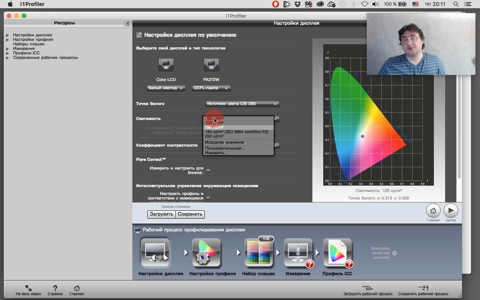
Task: Refresh the Ресурсы panel
Action: pos(127,24)
